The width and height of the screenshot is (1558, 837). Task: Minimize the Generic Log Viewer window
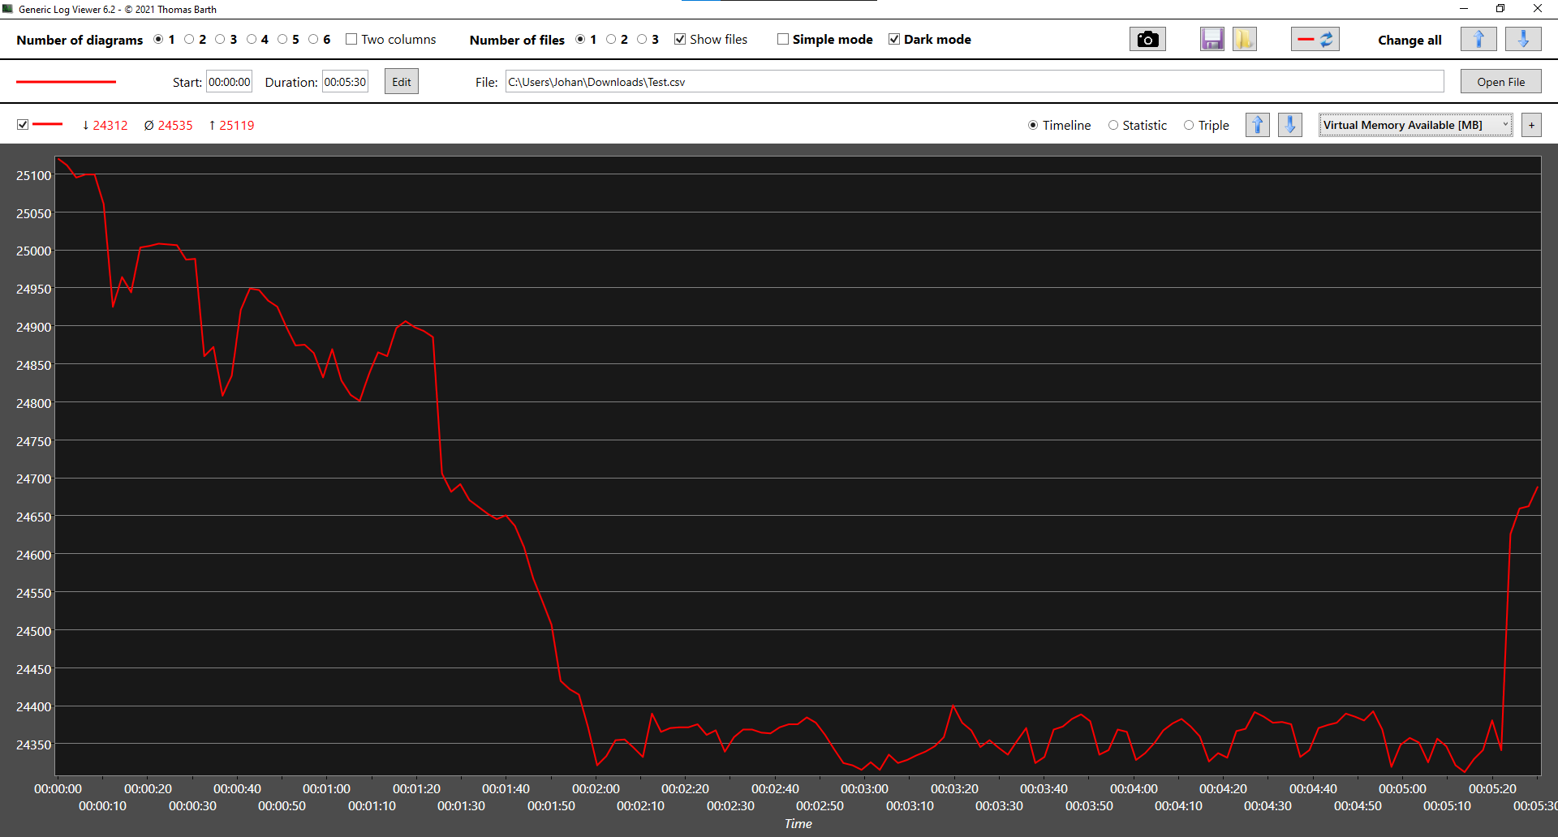[1464, 9]
